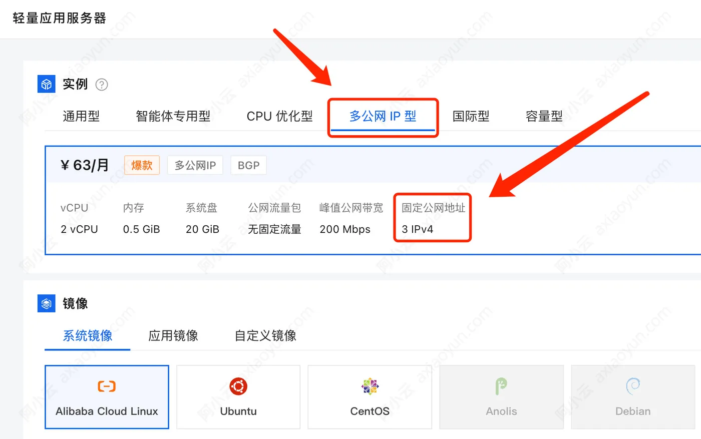Click the 无固定流量 value
The image size is (701, 439).
tap(274, 229)
